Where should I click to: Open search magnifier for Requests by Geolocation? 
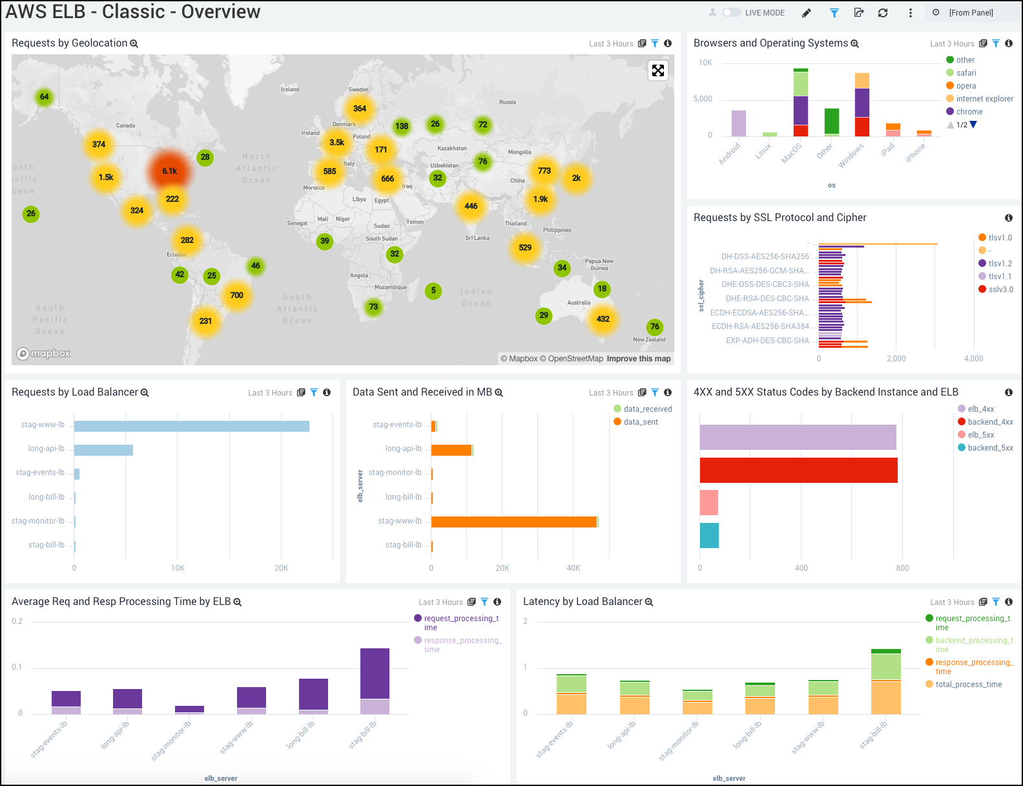pyautogui.click(x=134, y=44)
